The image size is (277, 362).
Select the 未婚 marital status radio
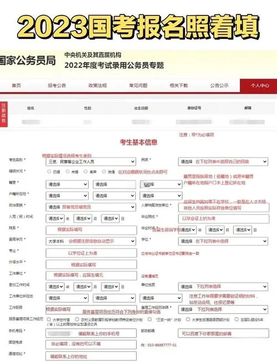tap(68, 171)
